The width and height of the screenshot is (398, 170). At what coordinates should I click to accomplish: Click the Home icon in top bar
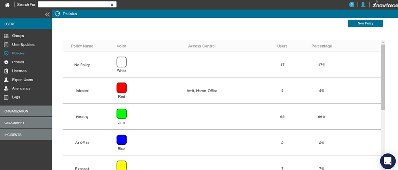[x=7, y=5]
